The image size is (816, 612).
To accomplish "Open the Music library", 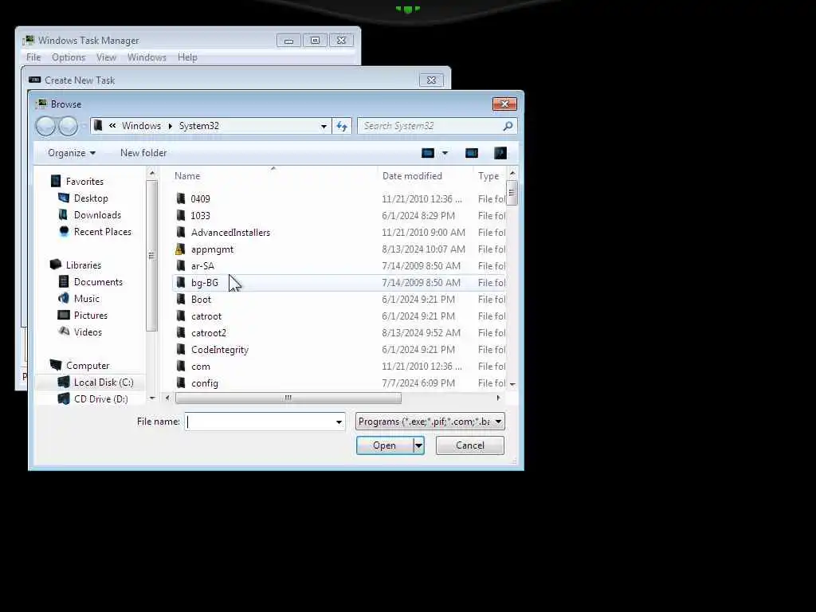I will click(86, 299).
